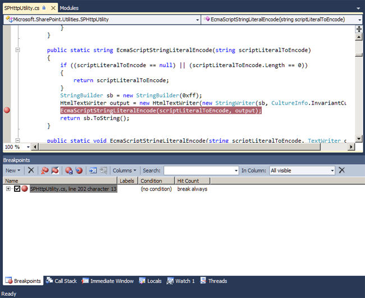Uncheck the SPHttpUtility.cs line 202 breakpoint checkbox

click(x=17, y=189)
